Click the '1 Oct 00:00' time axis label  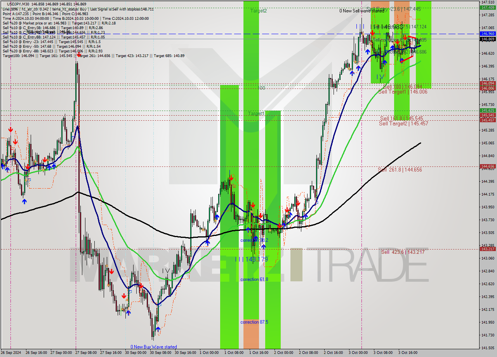pyautogui.click(x=209, y=353)
